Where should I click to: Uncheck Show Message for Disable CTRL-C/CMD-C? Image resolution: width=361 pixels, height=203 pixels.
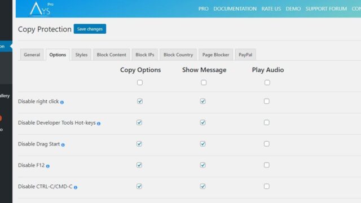203,186
